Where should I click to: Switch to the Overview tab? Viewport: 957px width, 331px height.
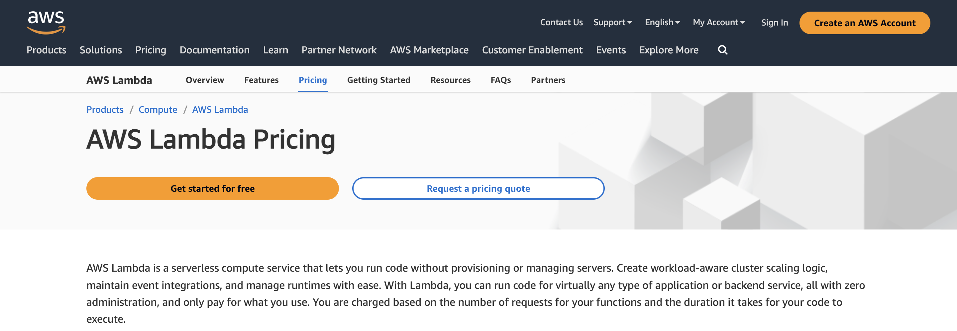pos(205,80)
